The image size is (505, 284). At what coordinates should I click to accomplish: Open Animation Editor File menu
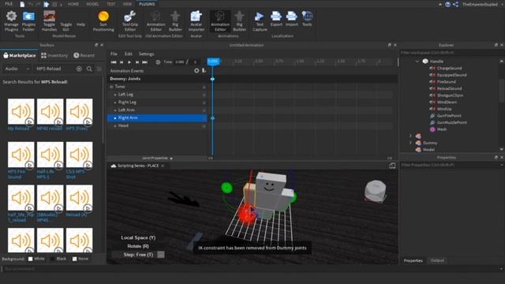(x=114, y=54)
